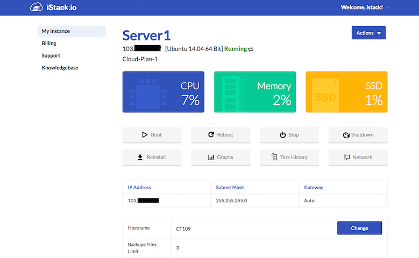Open Billing in the sidebar
419x258 pixels.
49,43
